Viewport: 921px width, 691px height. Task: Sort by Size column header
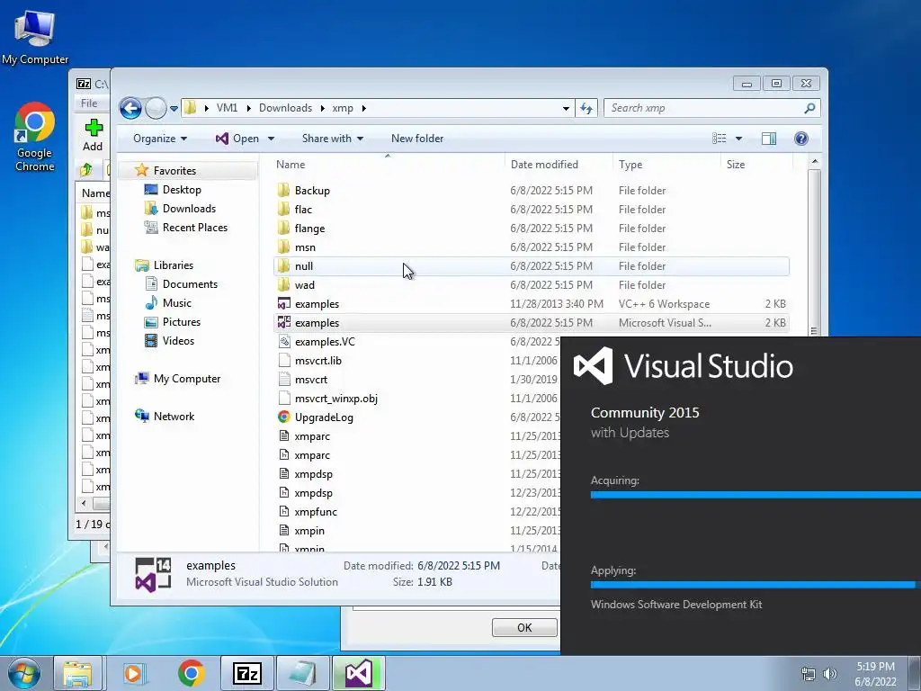point(756,165)
